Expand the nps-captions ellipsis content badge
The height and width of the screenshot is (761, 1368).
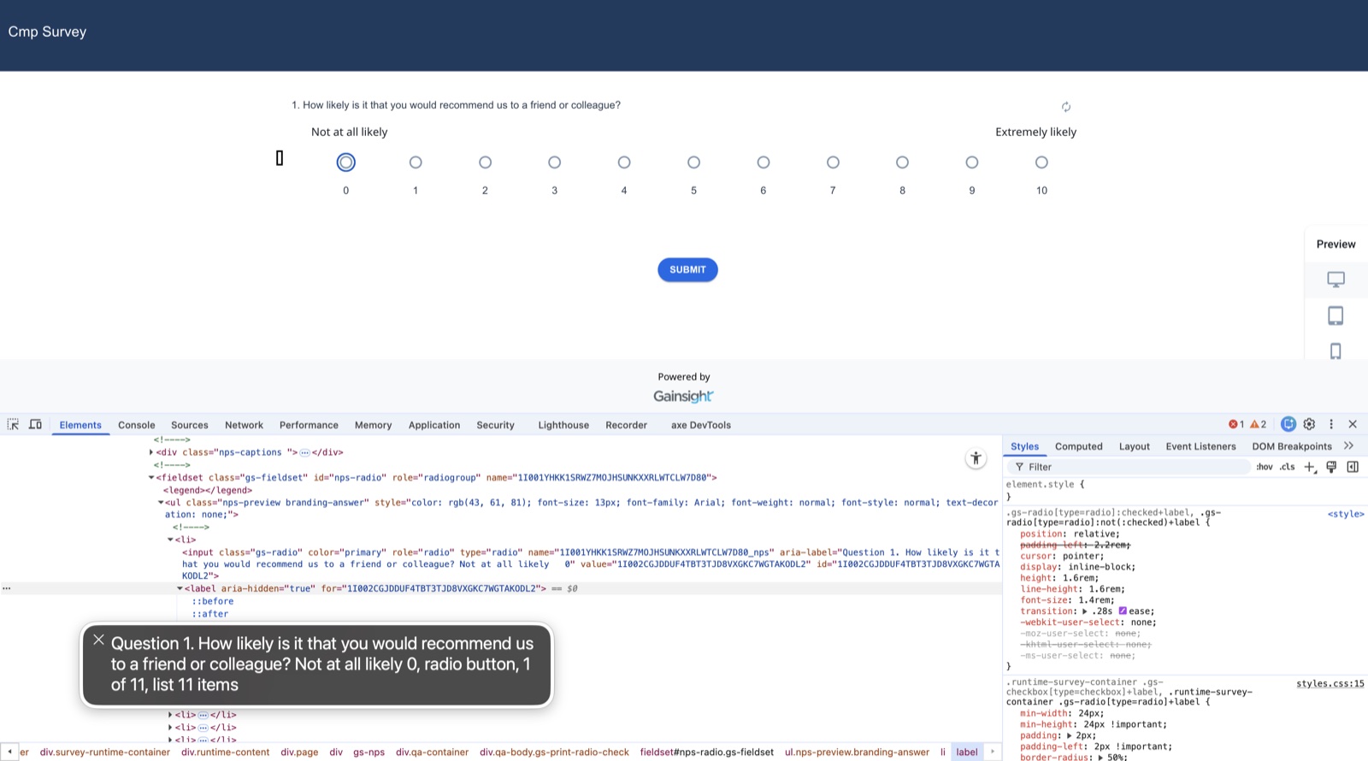(304, 452)
